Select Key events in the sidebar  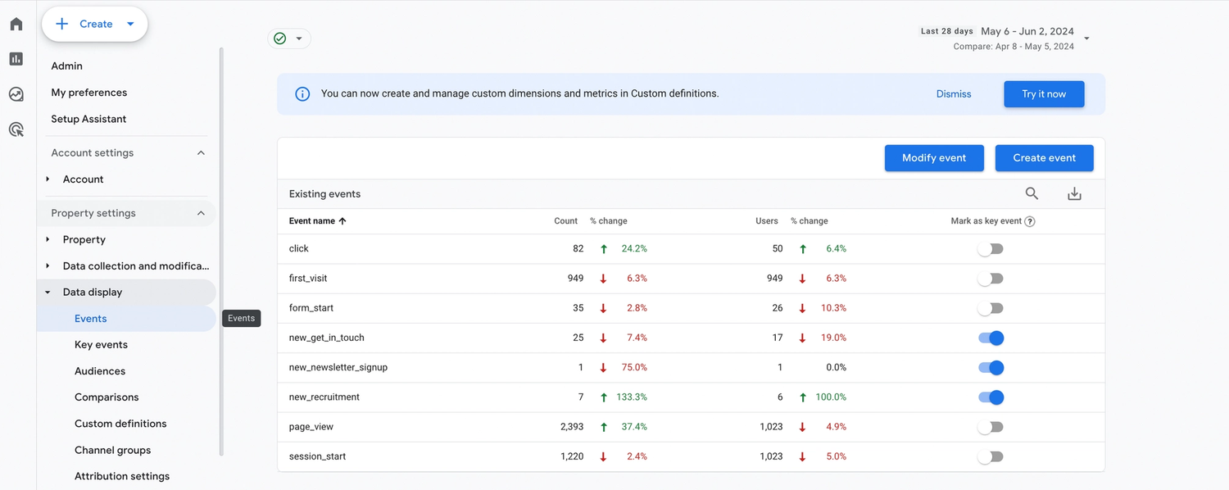[101, 345]
